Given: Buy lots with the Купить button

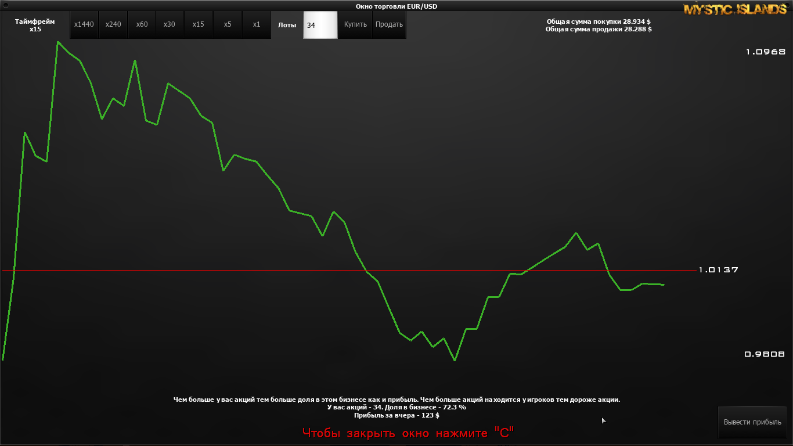Looking at the screenshot, I should pos(355,24).
